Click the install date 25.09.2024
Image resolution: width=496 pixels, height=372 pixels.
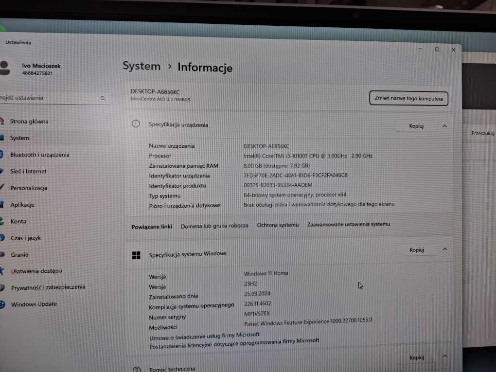[x=257, y=294]
